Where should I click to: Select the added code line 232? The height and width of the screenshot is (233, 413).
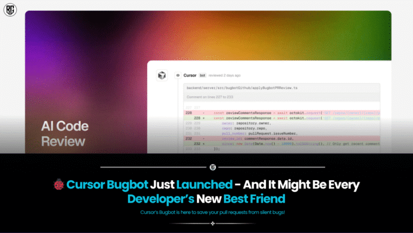point(282,144)
